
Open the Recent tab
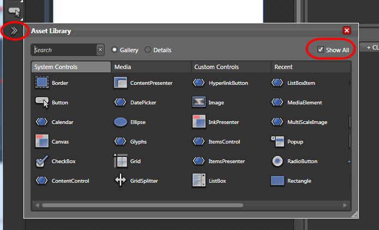pos(310,67)
